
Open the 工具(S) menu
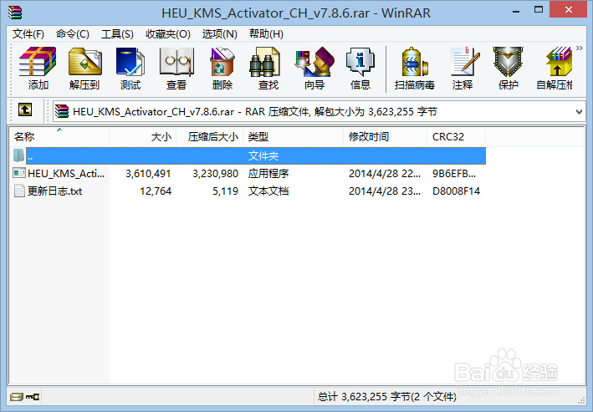click(x=117, y=34)
